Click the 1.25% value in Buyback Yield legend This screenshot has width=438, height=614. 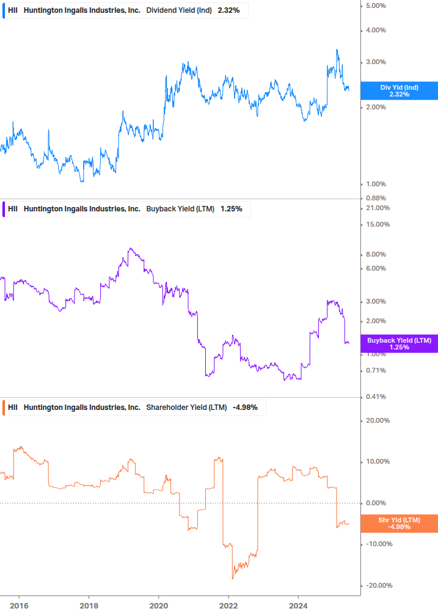[x=232, y=209]
